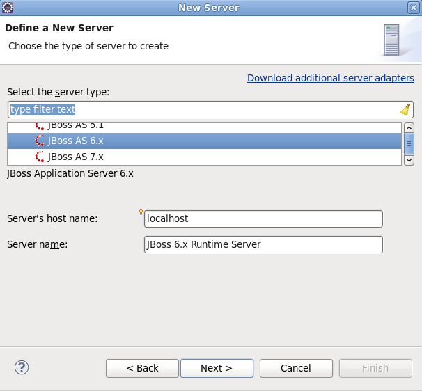This screenshot has width=422, height=391.
Task: Select JBoss AS 7.x in server list
Action: [x=75, y=157]
